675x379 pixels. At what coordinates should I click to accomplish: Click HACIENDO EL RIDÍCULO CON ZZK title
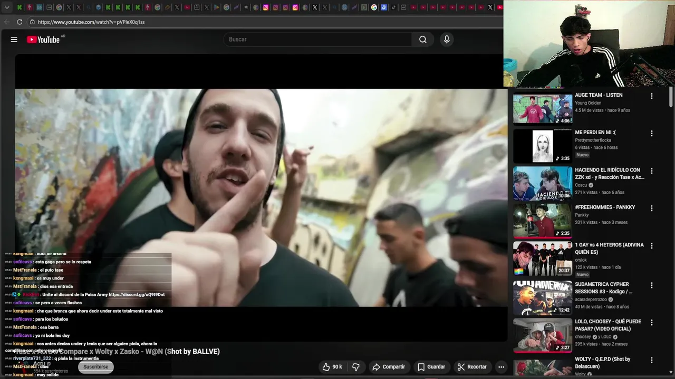[x=610, y=174]
